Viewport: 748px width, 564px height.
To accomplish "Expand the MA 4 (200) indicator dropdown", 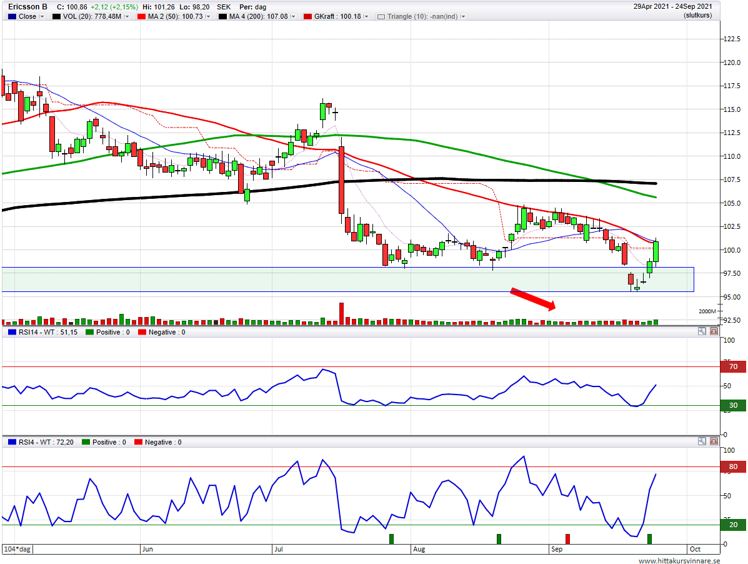I will pyautogui.click(x=293, y=16).
